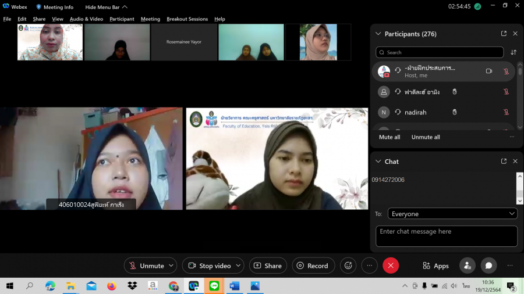The height and width of the screenshot is (294, 524).
Task: Click the red end meeting button
Action: 391,266
